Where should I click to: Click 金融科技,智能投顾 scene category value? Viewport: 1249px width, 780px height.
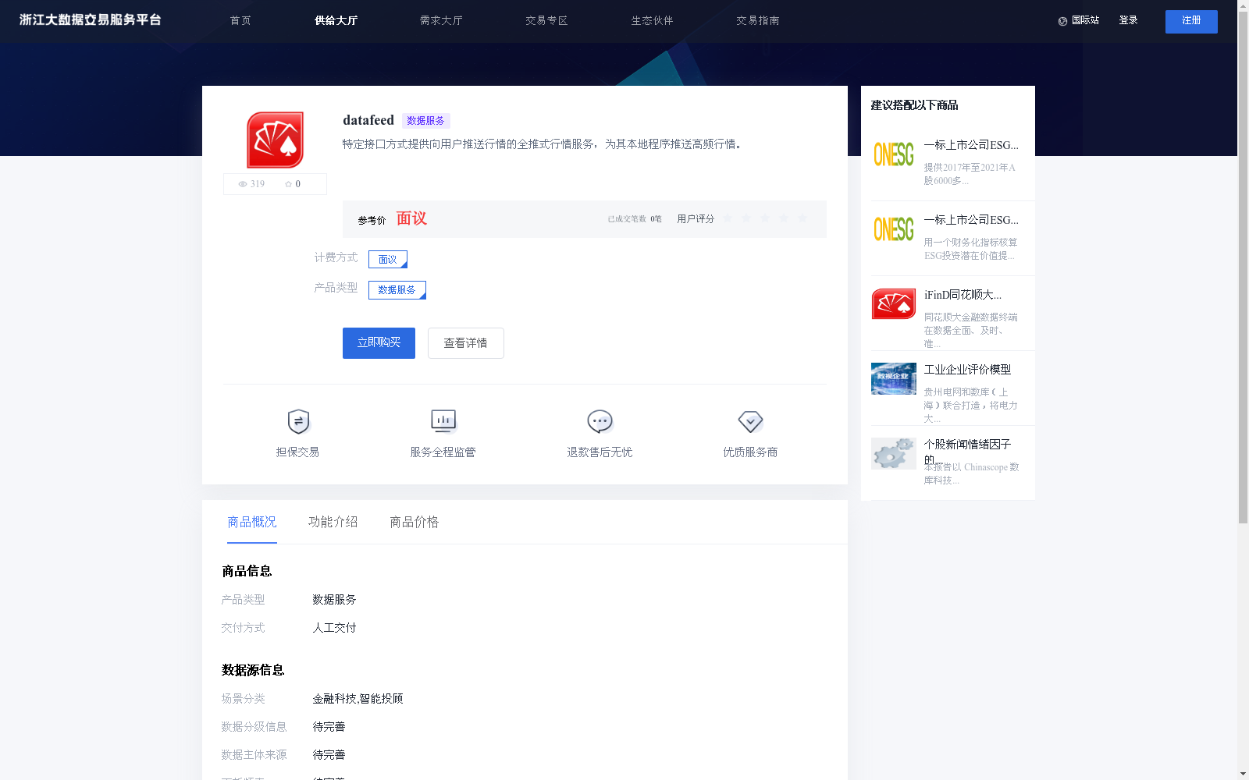(358, 699)
